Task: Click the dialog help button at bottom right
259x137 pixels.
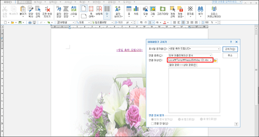Action: click(236, 124)
